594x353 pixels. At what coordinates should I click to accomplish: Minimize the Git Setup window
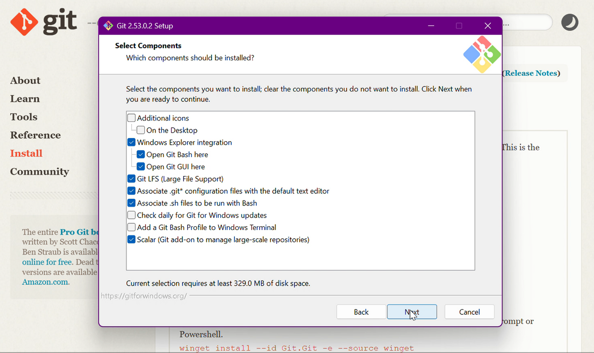pyautogui.click(x=431, y=26)
